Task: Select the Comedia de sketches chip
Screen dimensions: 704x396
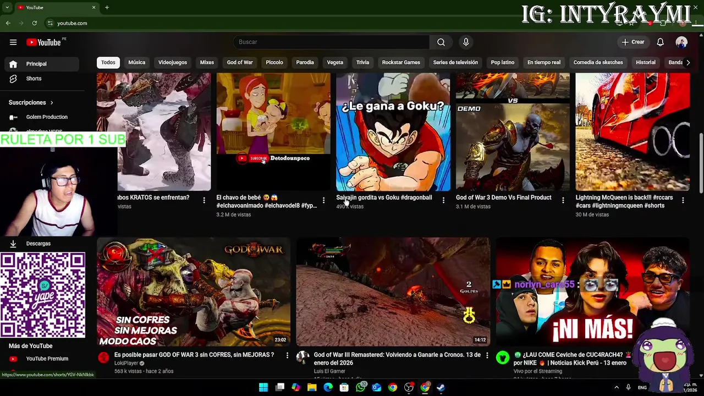Action: point(598,63)
